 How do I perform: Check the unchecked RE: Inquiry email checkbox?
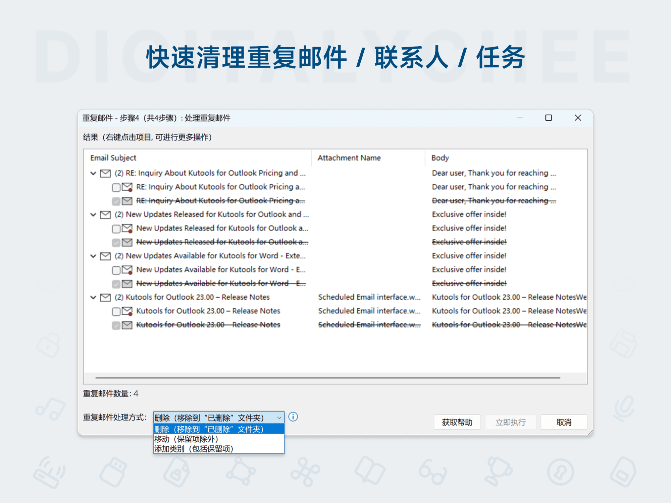click(116, 187)
